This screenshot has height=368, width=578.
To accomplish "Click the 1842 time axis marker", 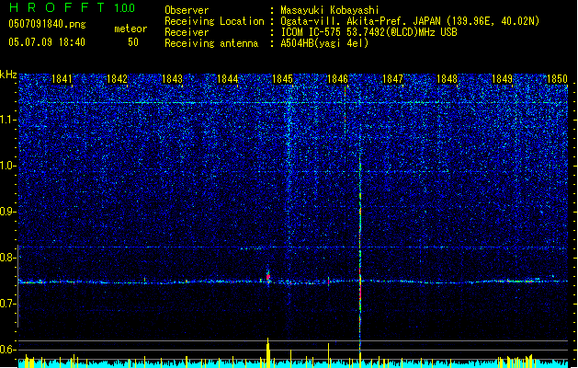I will (117, 79).
